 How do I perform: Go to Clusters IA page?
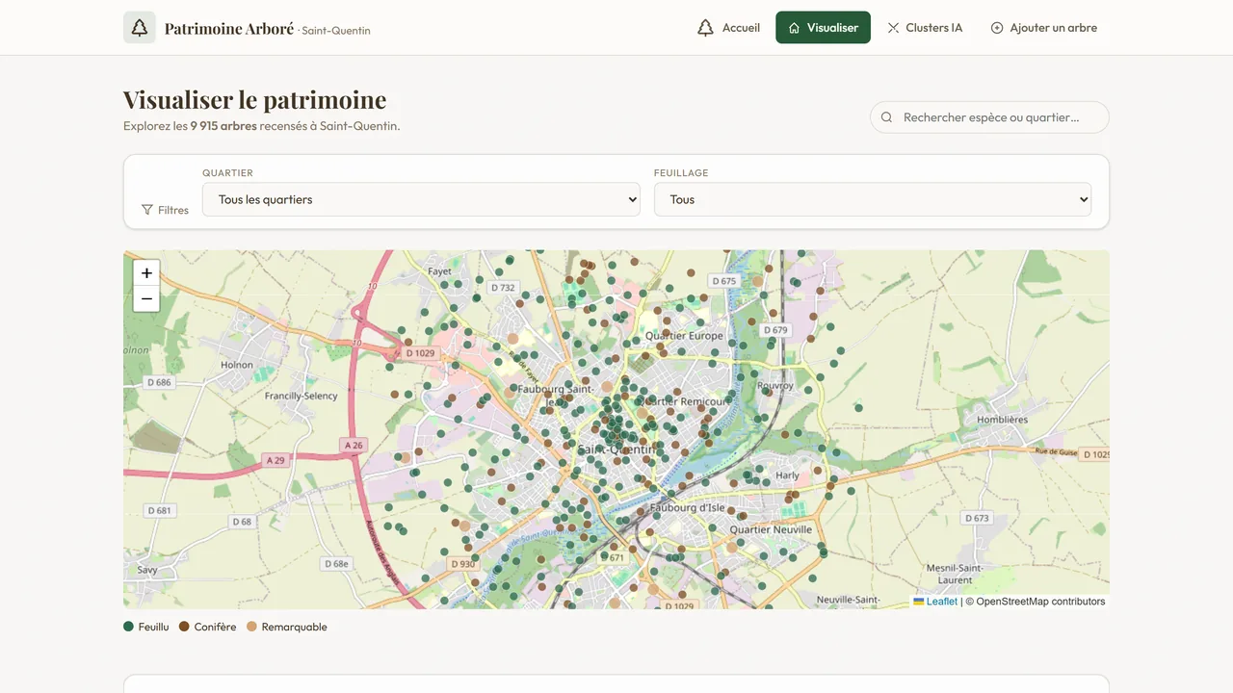925,28
